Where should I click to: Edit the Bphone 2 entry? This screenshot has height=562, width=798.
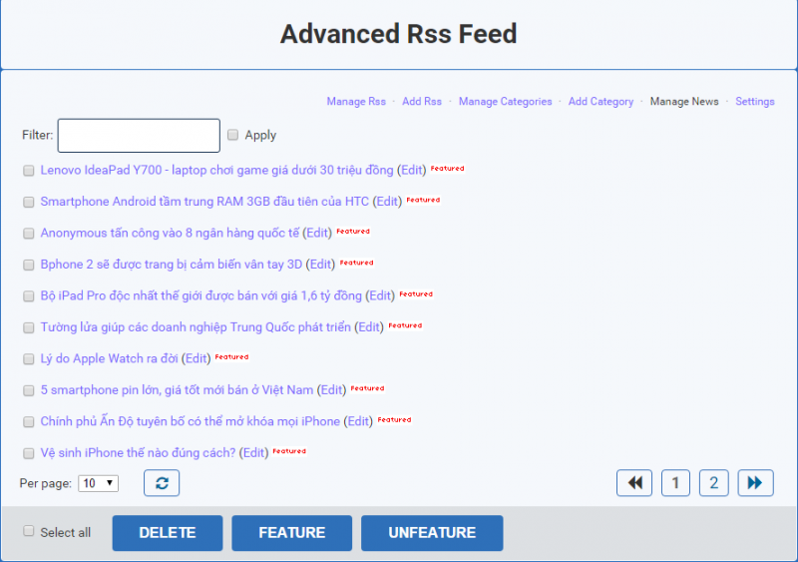(x=320, y=265)
